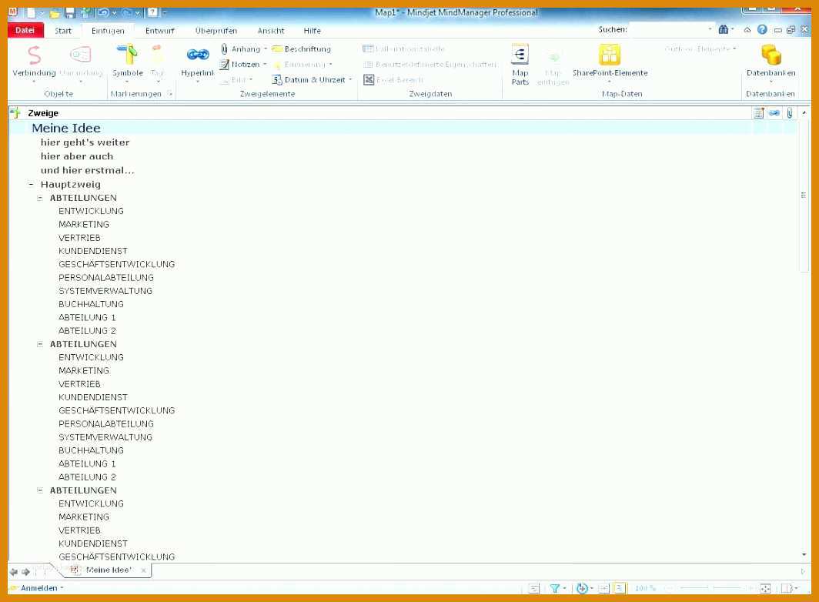The height and width of the screenshot is (602, 819).
Task: Click the MindManager application logo icon
Action: tap(12, 12)
